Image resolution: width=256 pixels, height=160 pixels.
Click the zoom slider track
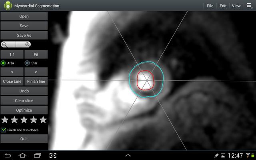[16, 45]
